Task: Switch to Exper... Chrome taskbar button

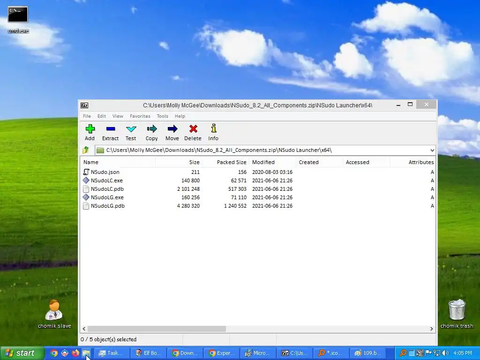Action: 222,353
